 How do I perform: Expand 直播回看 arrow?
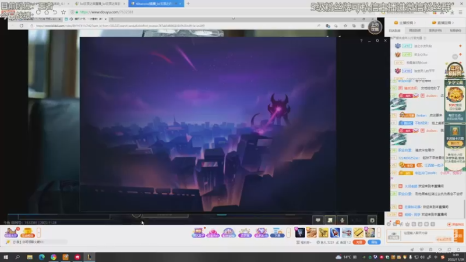tap(453, 23)
